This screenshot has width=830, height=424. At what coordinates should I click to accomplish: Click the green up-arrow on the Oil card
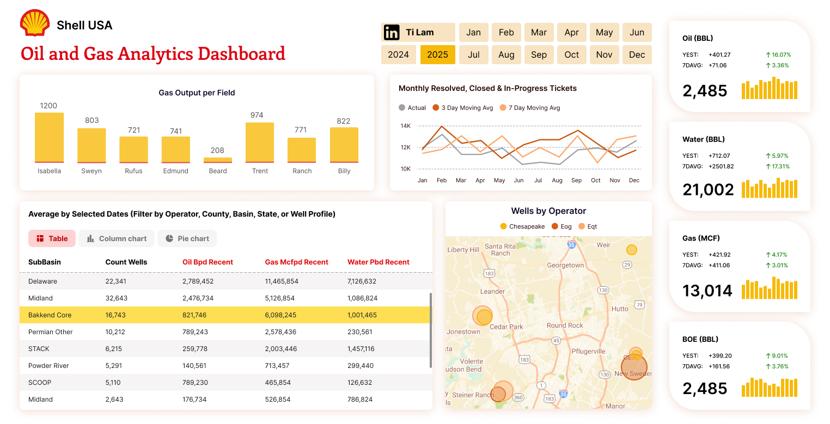pos(767,54)
